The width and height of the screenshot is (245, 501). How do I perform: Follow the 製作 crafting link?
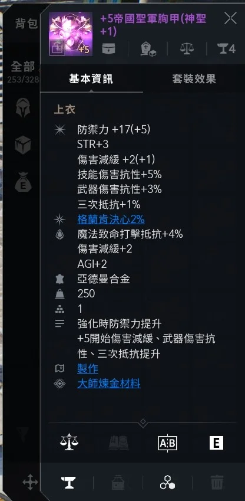(88, 369)
